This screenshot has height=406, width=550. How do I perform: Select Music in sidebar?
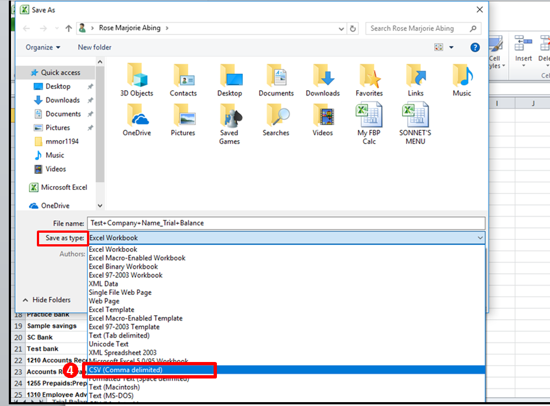(x=55, y=155)
